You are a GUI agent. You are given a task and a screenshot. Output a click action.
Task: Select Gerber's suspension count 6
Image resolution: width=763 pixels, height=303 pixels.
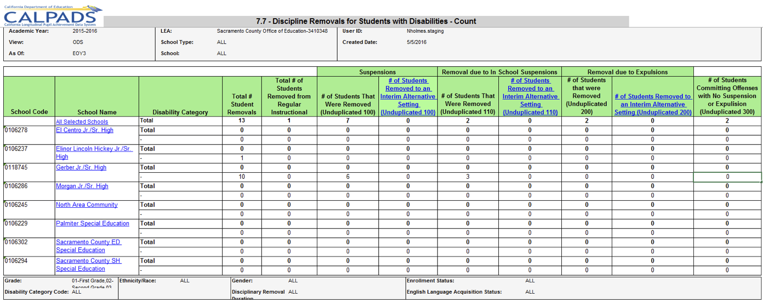pos(348,177)
